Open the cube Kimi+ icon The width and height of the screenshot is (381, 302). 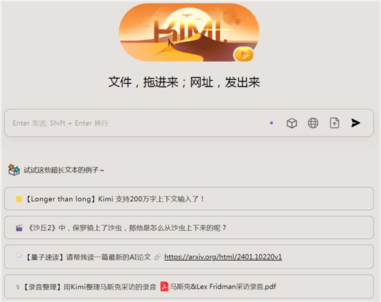[x=292, y=123]
